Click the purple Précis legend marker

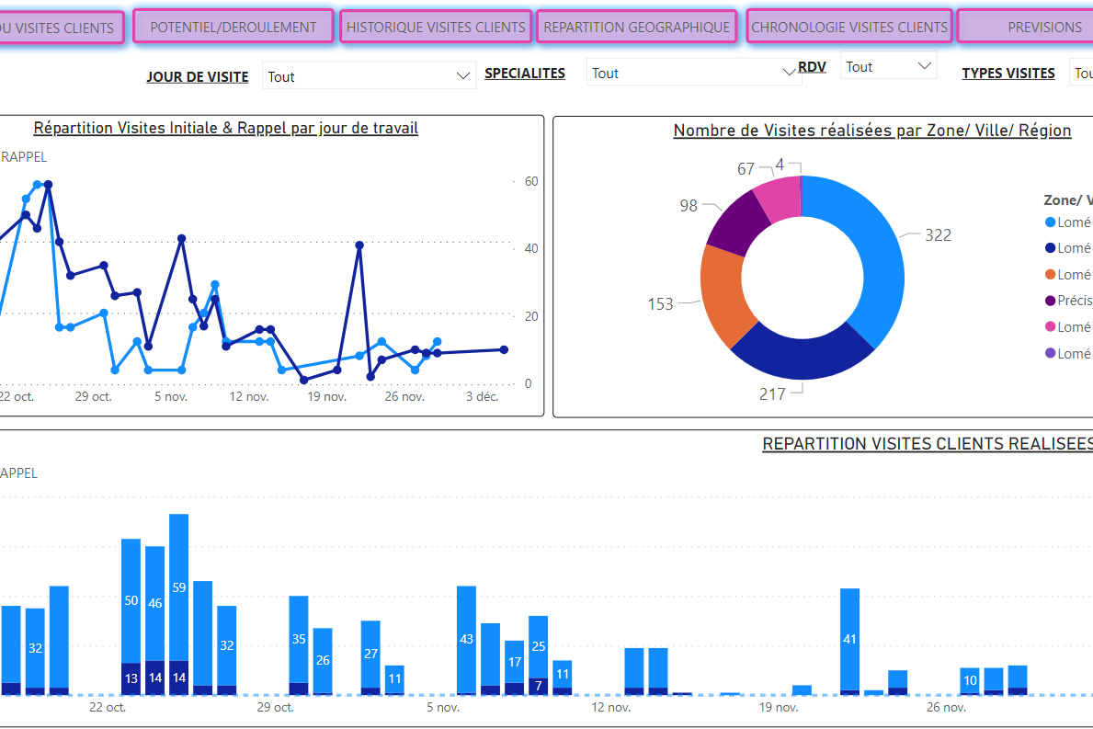1050,301
